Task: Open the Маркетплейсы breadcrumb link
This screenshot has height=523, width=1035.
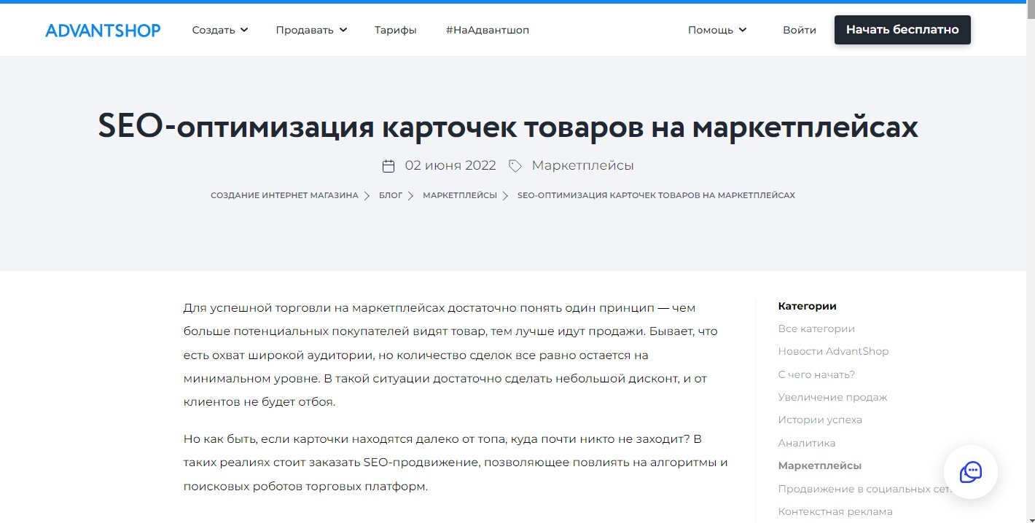Action: tap(460, 195)
